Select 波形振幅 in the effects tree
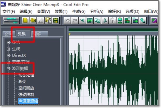Viewport: 161px width, 108px height. [20, 69]
